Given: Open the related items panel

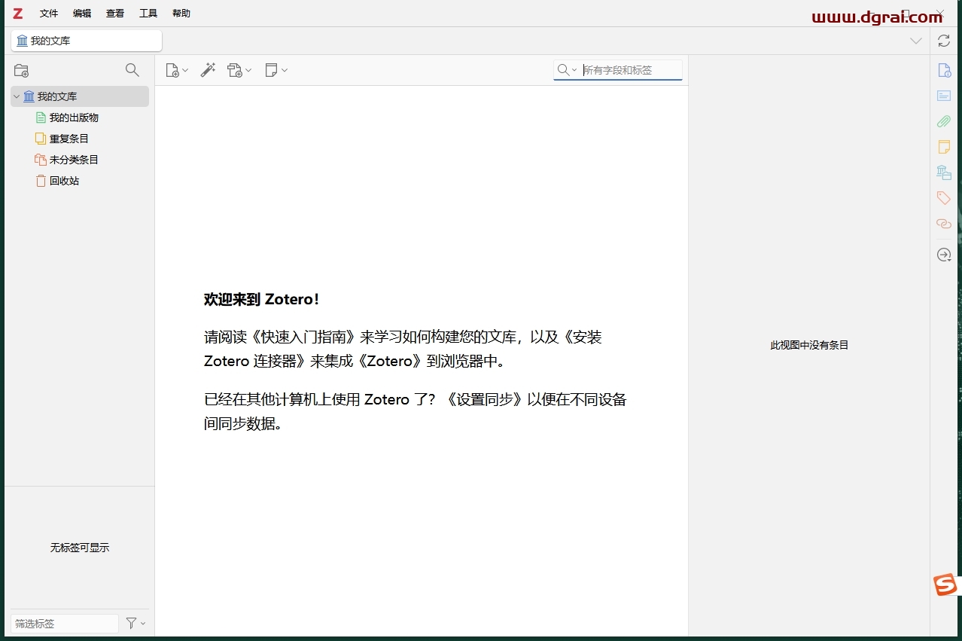Looking at the screenshot, I should 944,223.
